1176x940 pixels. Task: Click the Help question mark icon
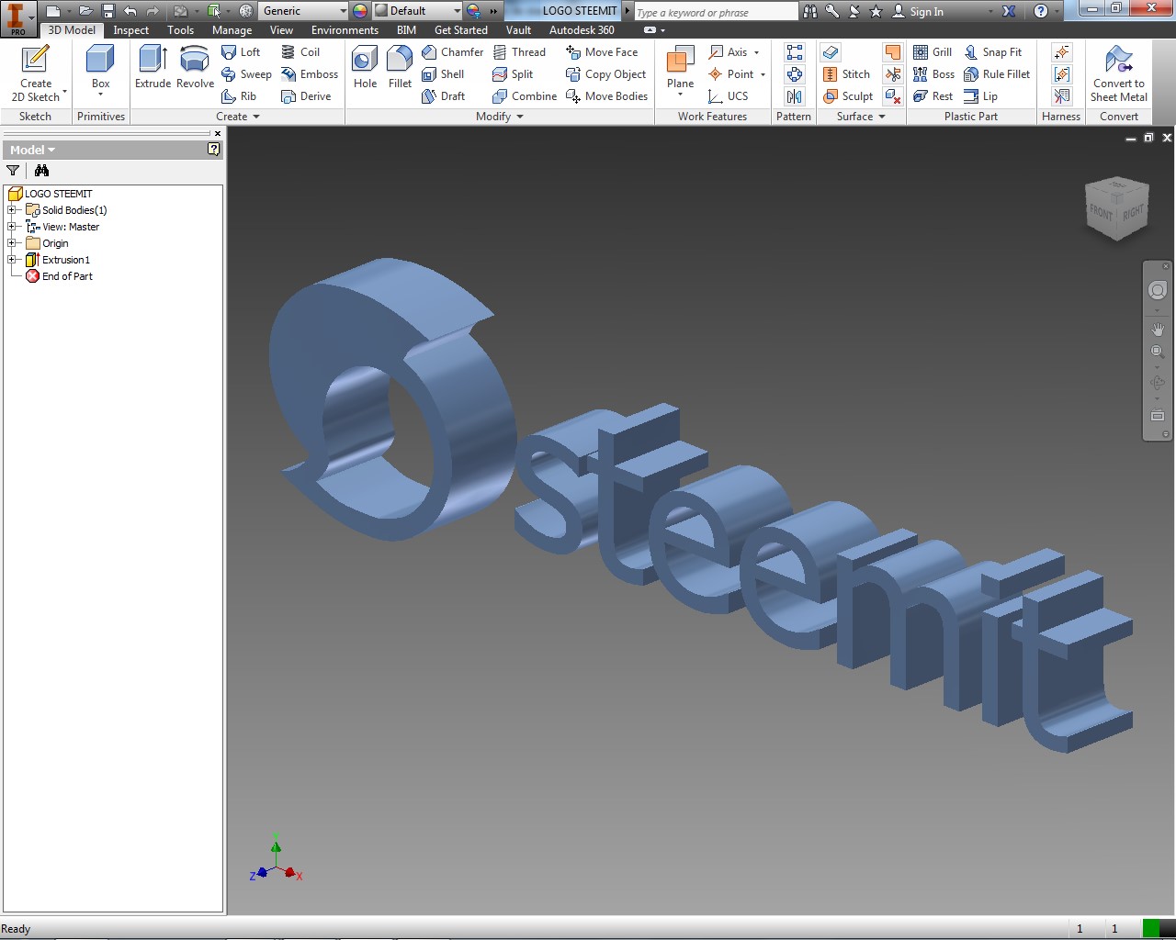(x=1041, y=11)
